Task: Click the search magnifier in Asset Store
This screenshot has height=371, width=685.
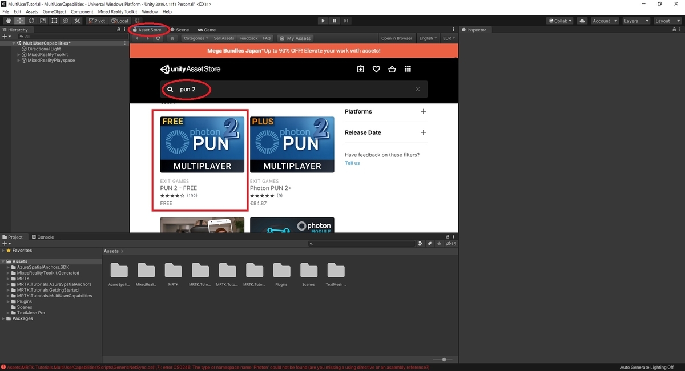Action: pyautogui.click(x=170, y=90)
